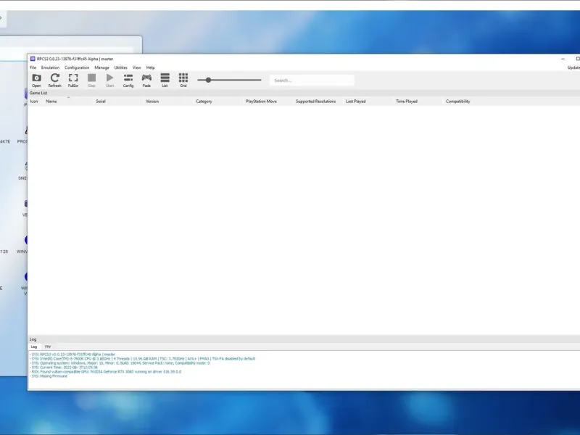Adjust the icon size slider
The image size is (580, 435).
pos(229,80)
